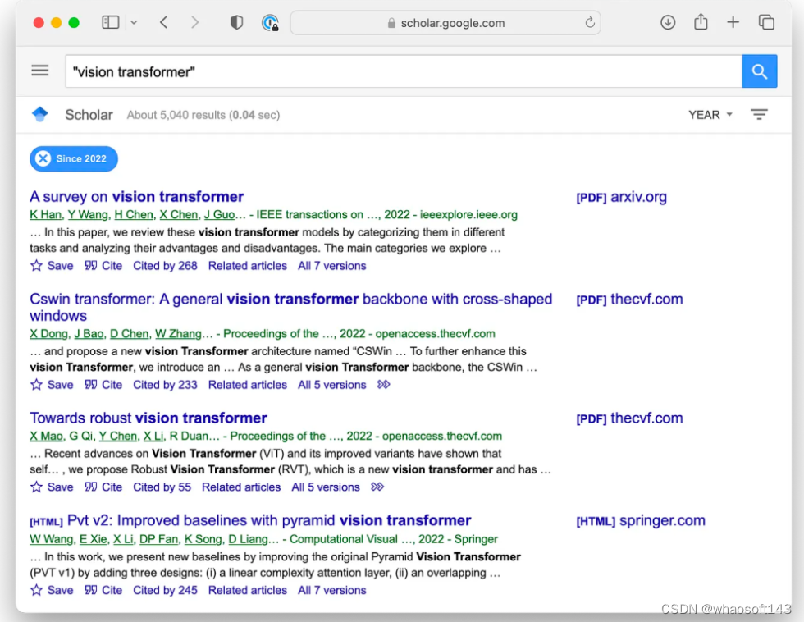804x622 pixels.
Task: Open the YEAR dropdown
Action: click(710, 115)
